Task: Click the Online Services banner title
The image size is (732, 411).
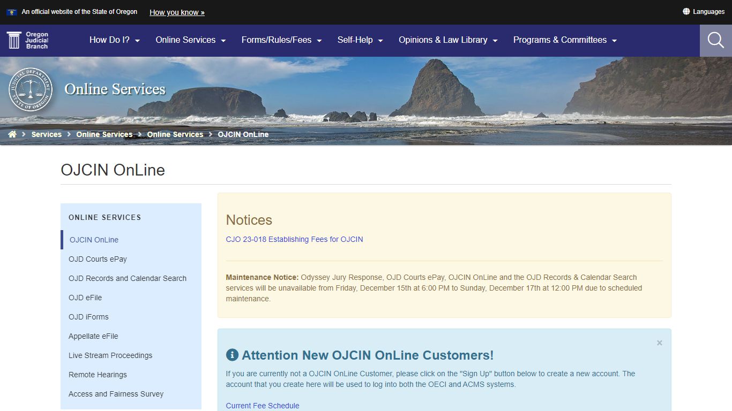Action: coord(115,89)
